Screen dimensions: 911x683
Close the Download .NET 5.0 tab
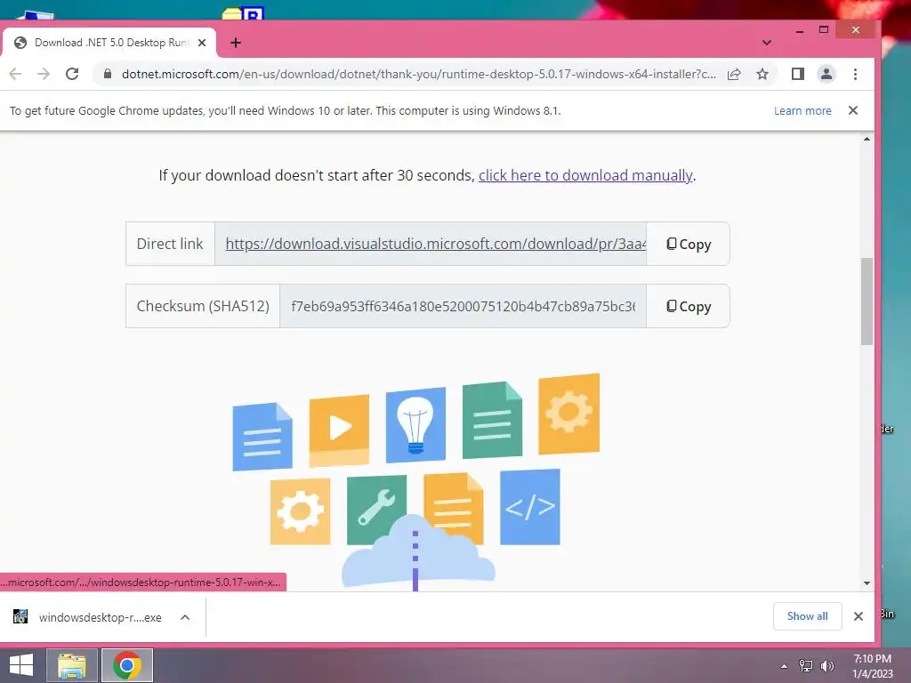[x=202, y=43]
